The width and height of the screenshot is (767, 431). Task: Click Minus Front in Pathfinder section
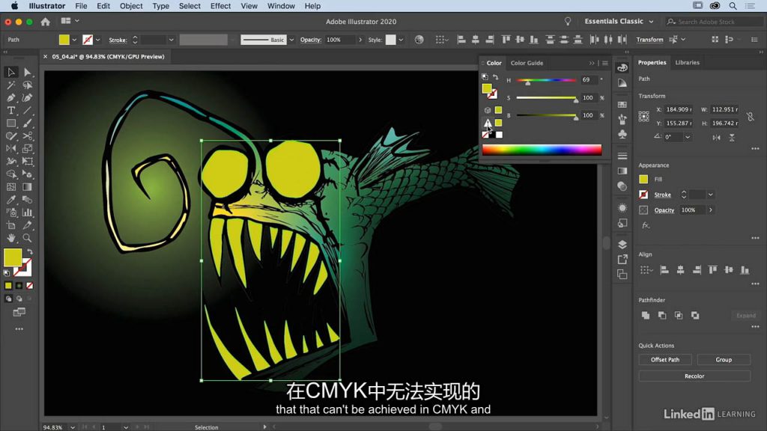coord(662,315)
